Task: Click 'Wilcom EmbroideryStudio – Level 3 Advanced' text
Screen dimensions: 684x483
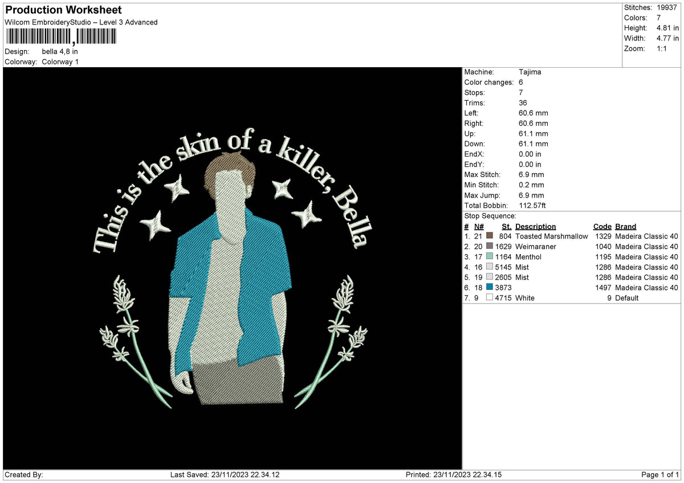Action: (81, 22)
